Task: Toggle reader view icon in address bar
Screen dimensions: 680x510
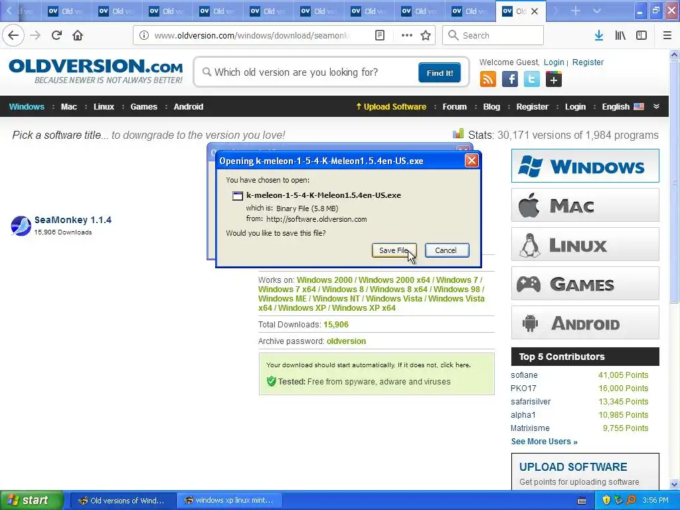Action: pyautogui.click(x=379, y=36)
